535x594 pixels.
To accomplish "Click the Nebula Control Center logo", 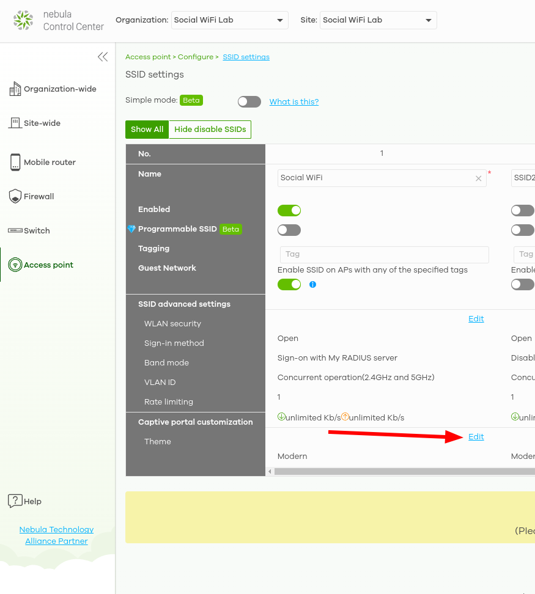I will 23,20.
